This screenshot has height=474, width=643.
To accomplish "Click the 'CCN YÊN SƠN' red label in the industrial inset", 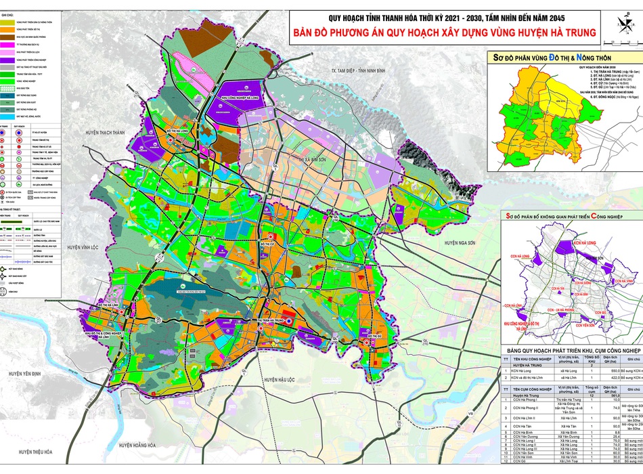I will 585,326.
